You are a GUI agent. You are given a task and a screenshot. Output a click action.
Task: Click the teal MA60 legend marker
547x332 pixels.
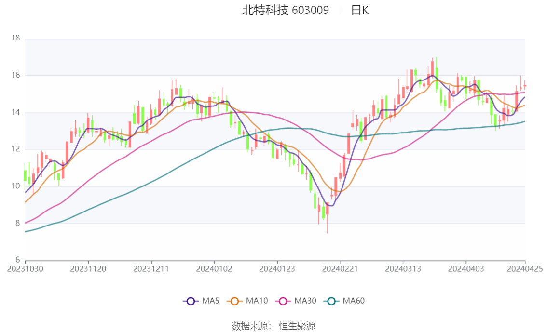point(331,301)
